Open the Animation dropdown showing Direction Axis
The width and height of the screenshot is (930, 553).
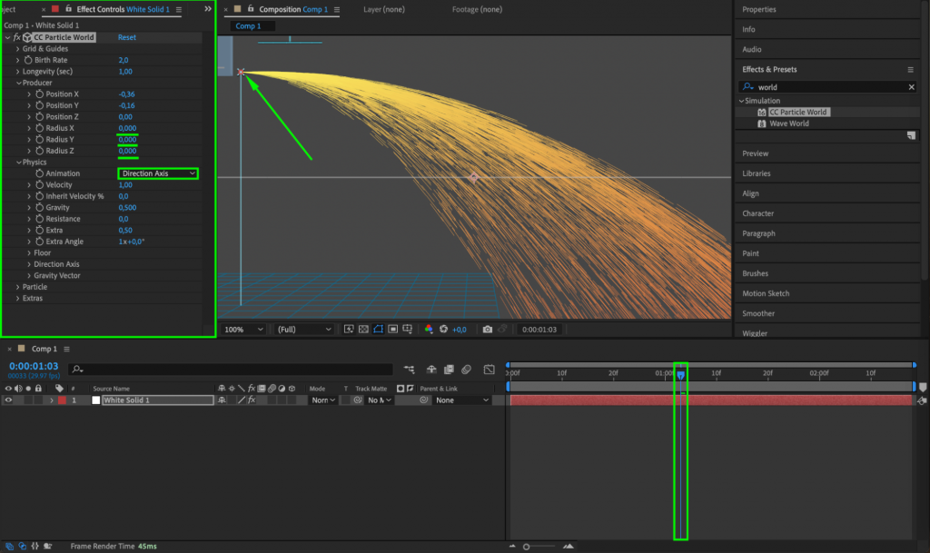point(156,173)
